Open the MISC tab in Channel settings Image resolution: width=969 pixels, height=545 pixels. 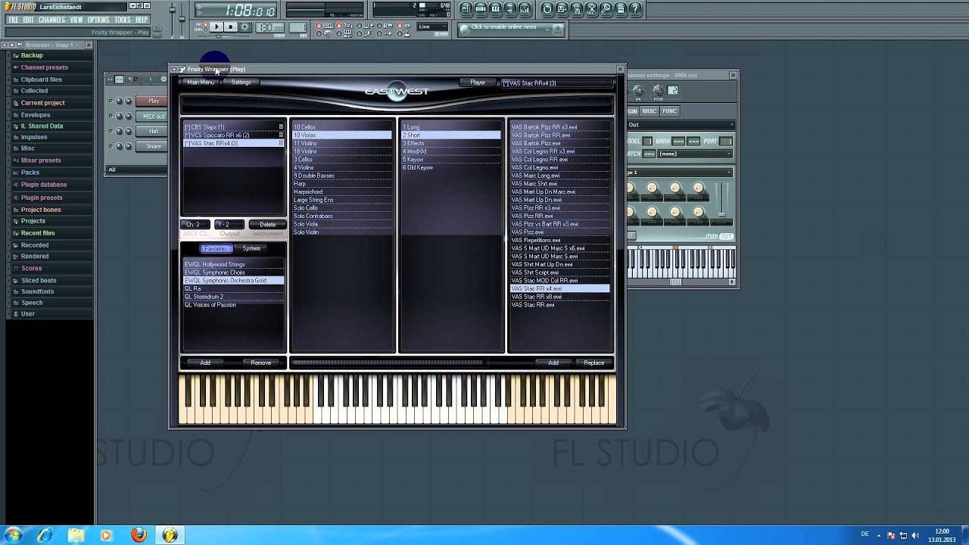coord(650,111)
